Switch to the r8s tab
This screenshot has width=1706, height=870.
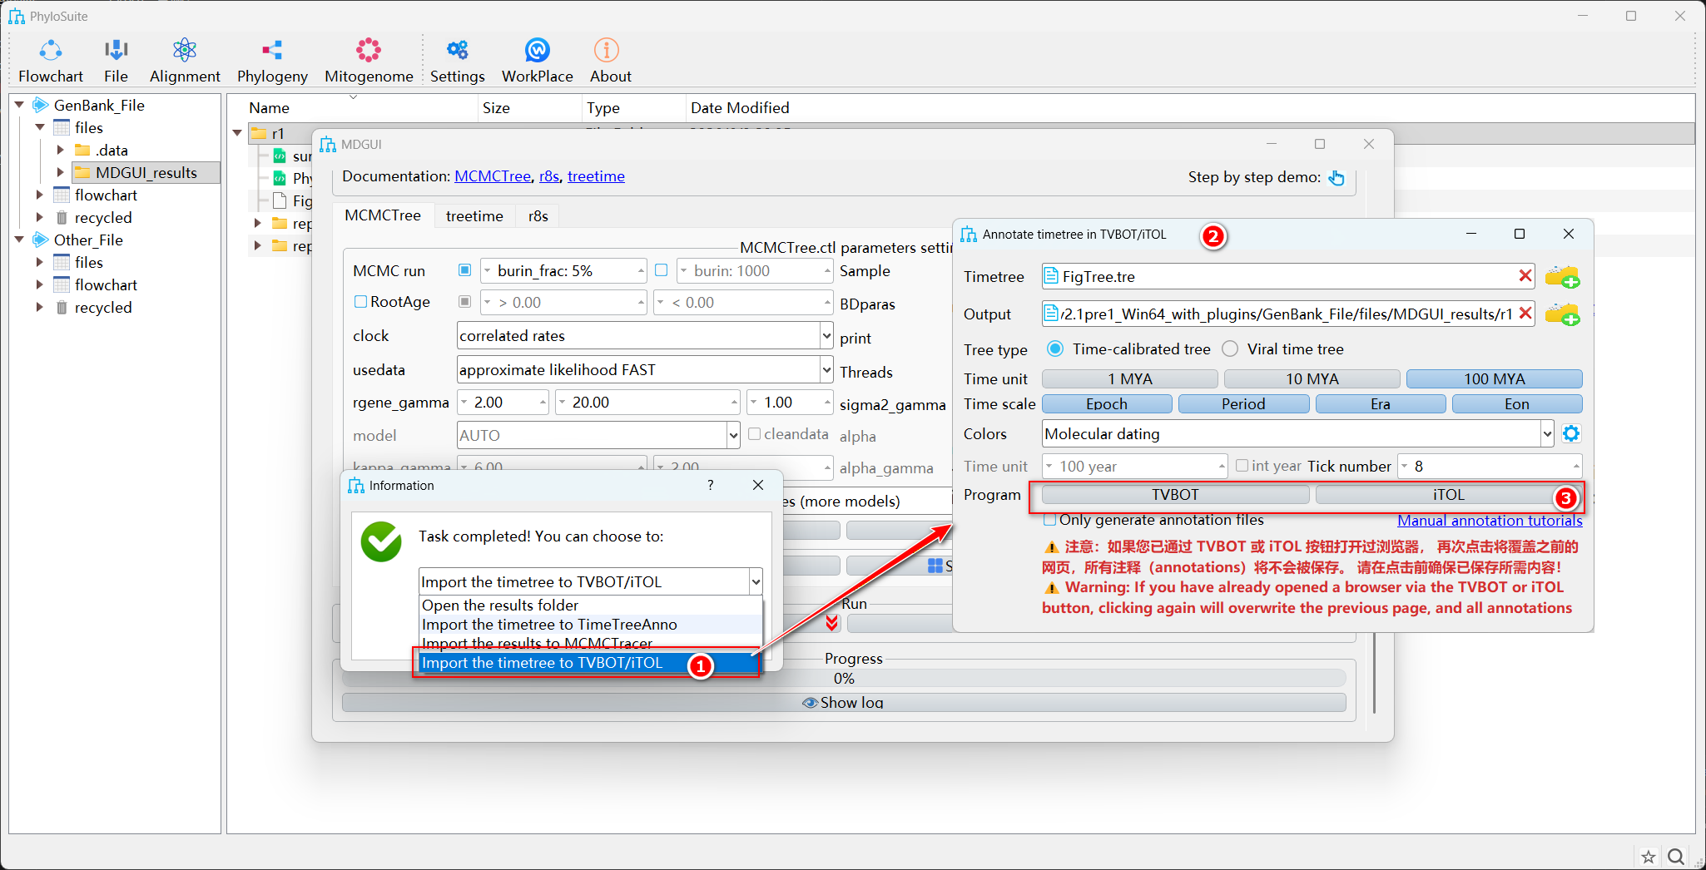[x=538, y=216]
